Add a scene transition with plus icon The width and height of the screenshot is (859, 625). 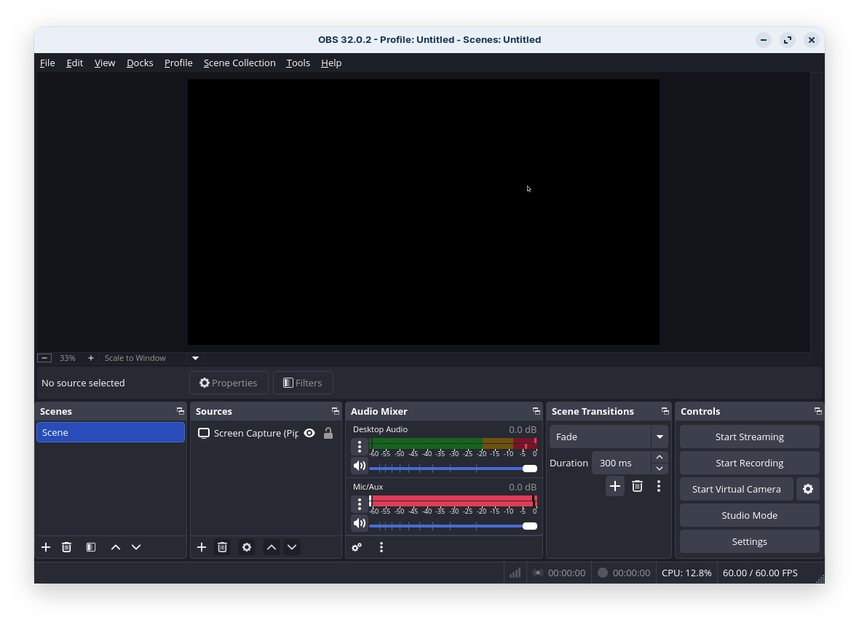pyautogui.click(x=615, y=486)
